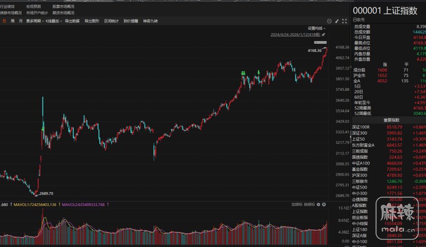Switch to weekly (周) K-line period
Image resolution: width=426 pixels, height=247 pixels.
pos(12,21)
